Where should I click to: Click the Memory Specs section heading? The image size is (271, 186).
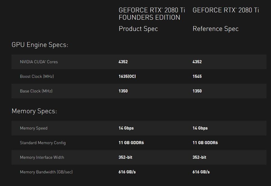[x=34, y=111]
